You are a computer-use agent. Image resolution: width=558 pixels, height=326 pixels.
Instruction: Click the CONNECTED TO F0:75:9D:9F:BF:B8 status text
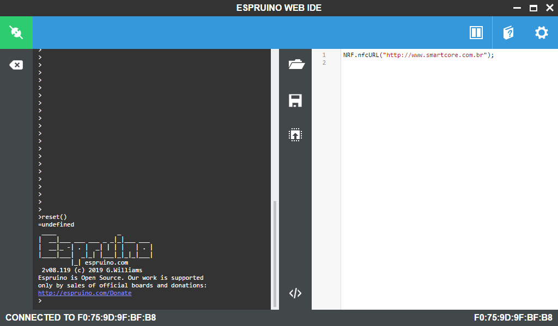point(81,317)
